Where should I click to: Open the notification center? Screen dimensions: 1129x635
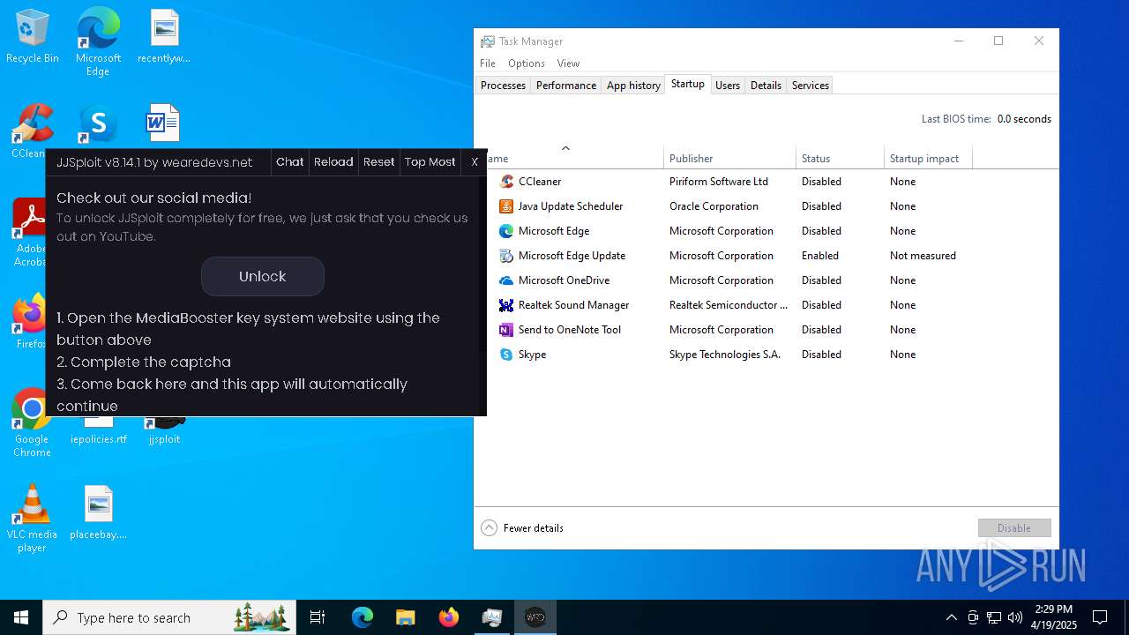(1100, 617)
